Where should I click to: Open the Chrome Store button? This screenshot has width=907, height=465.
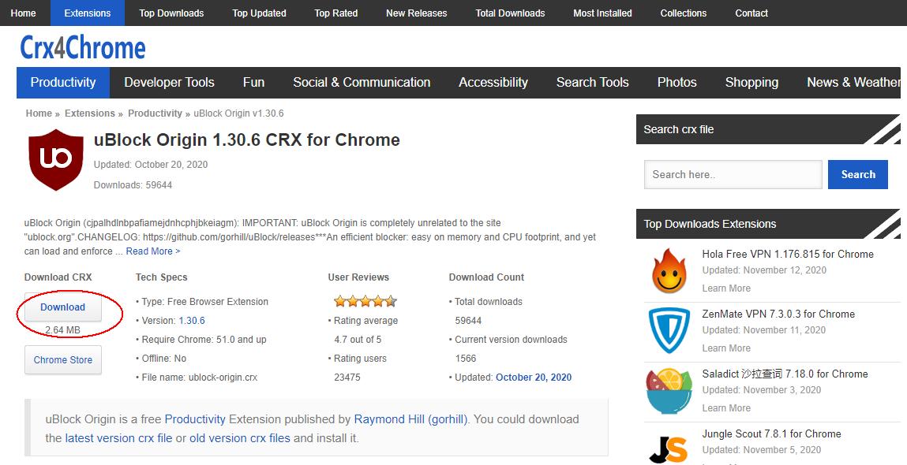(x=63, y=359)
